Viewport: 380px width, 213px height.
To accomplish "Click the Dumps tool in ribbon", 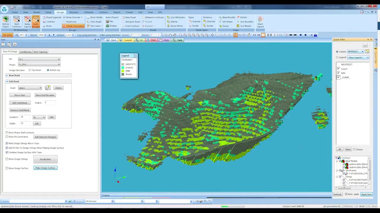I will (112, 26).
